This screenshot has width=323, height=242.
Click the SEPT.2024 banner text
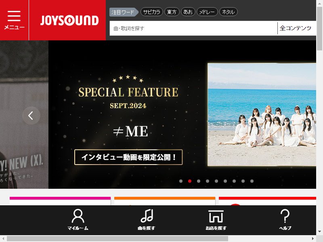pyautogui.click(x=128, y=106)
